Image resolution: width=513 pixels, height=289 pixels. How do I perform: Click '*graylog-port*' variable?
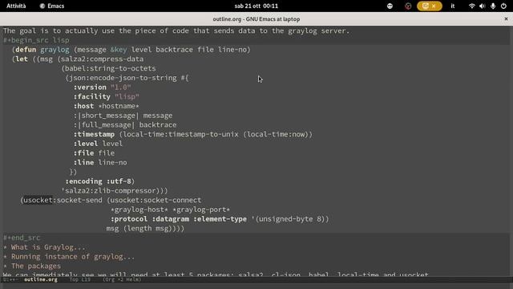point(201,210)
